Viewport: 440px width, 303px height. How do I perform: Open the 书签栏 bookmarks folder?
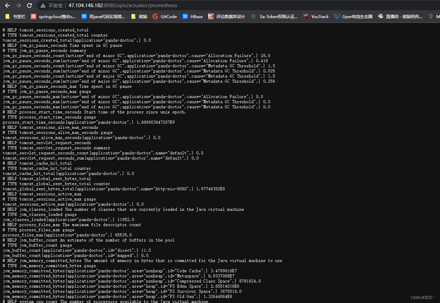tap(15, 16)
